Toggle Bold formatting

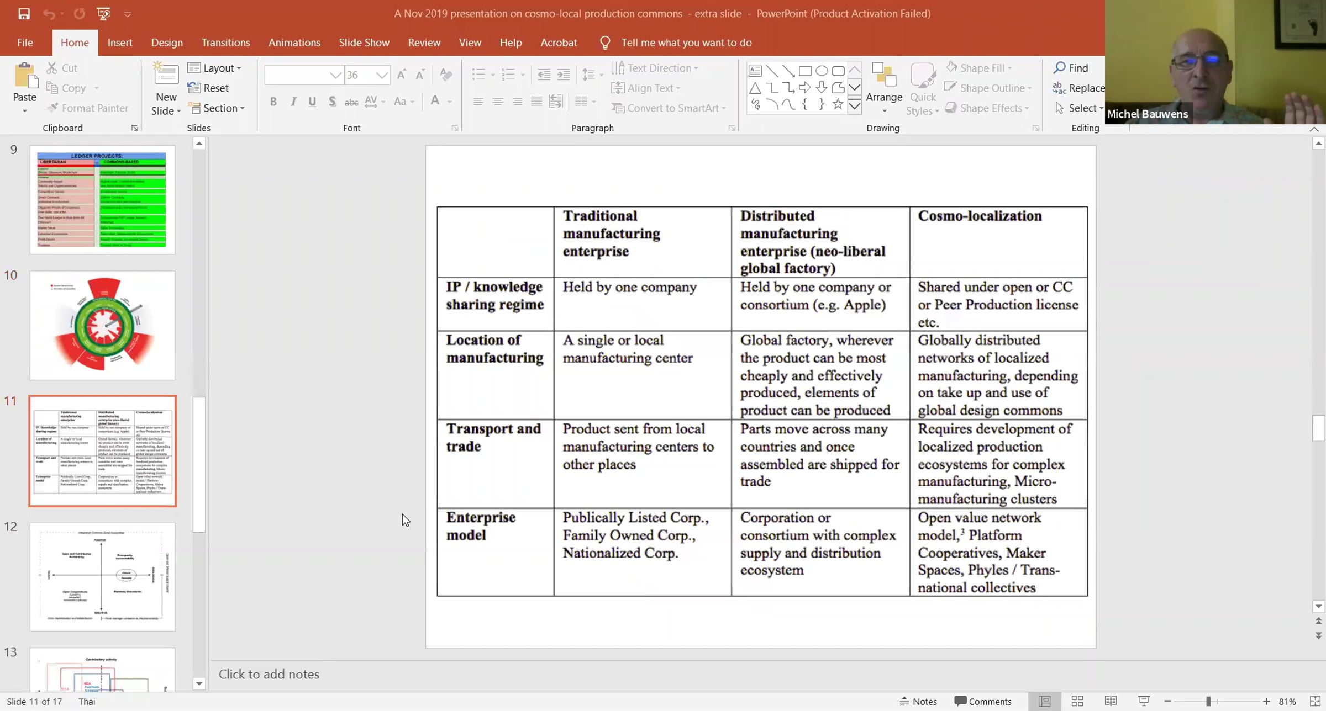[273, 102]
